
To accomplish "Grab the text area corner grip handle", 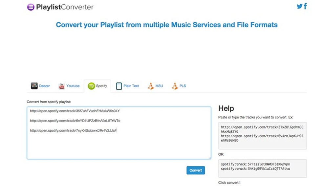I will [210, 158].
